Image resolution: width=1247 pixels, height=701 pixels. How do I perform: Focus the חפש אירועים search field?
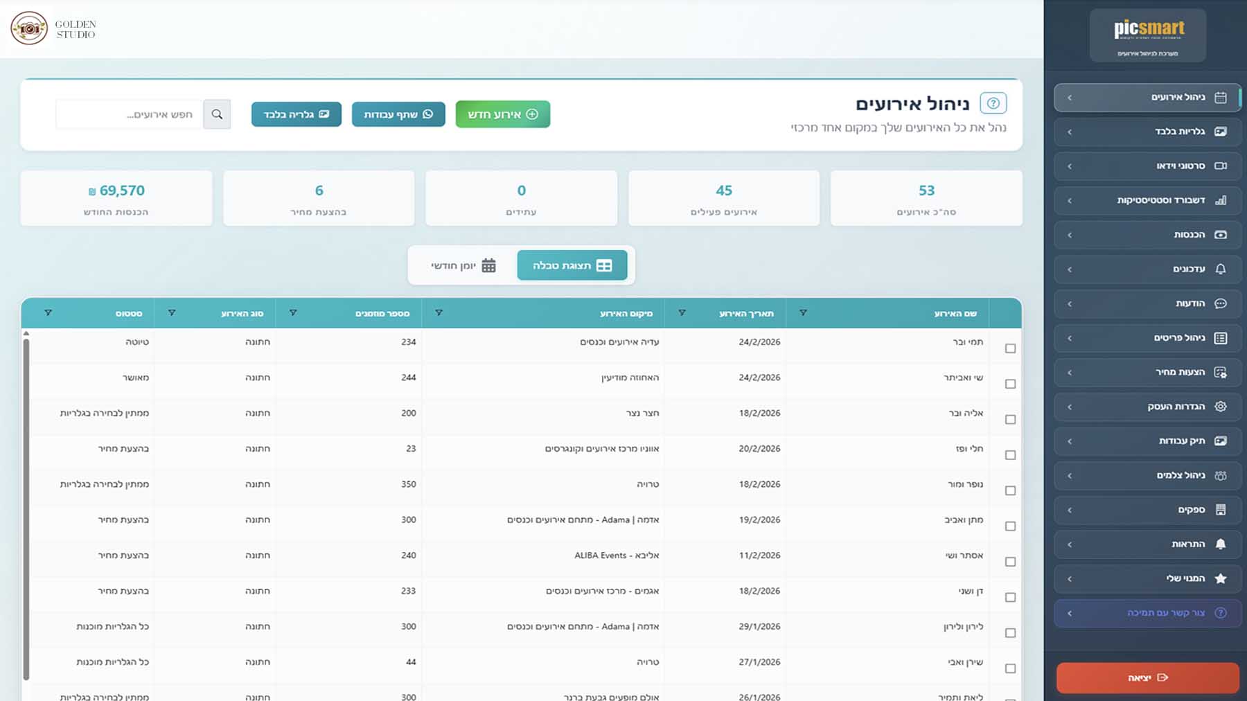tap(130, 114)
